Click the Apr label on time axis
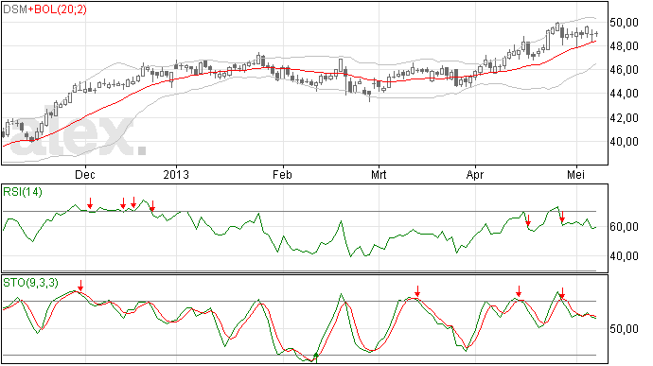653x366 pixels. tap(475, 174)
